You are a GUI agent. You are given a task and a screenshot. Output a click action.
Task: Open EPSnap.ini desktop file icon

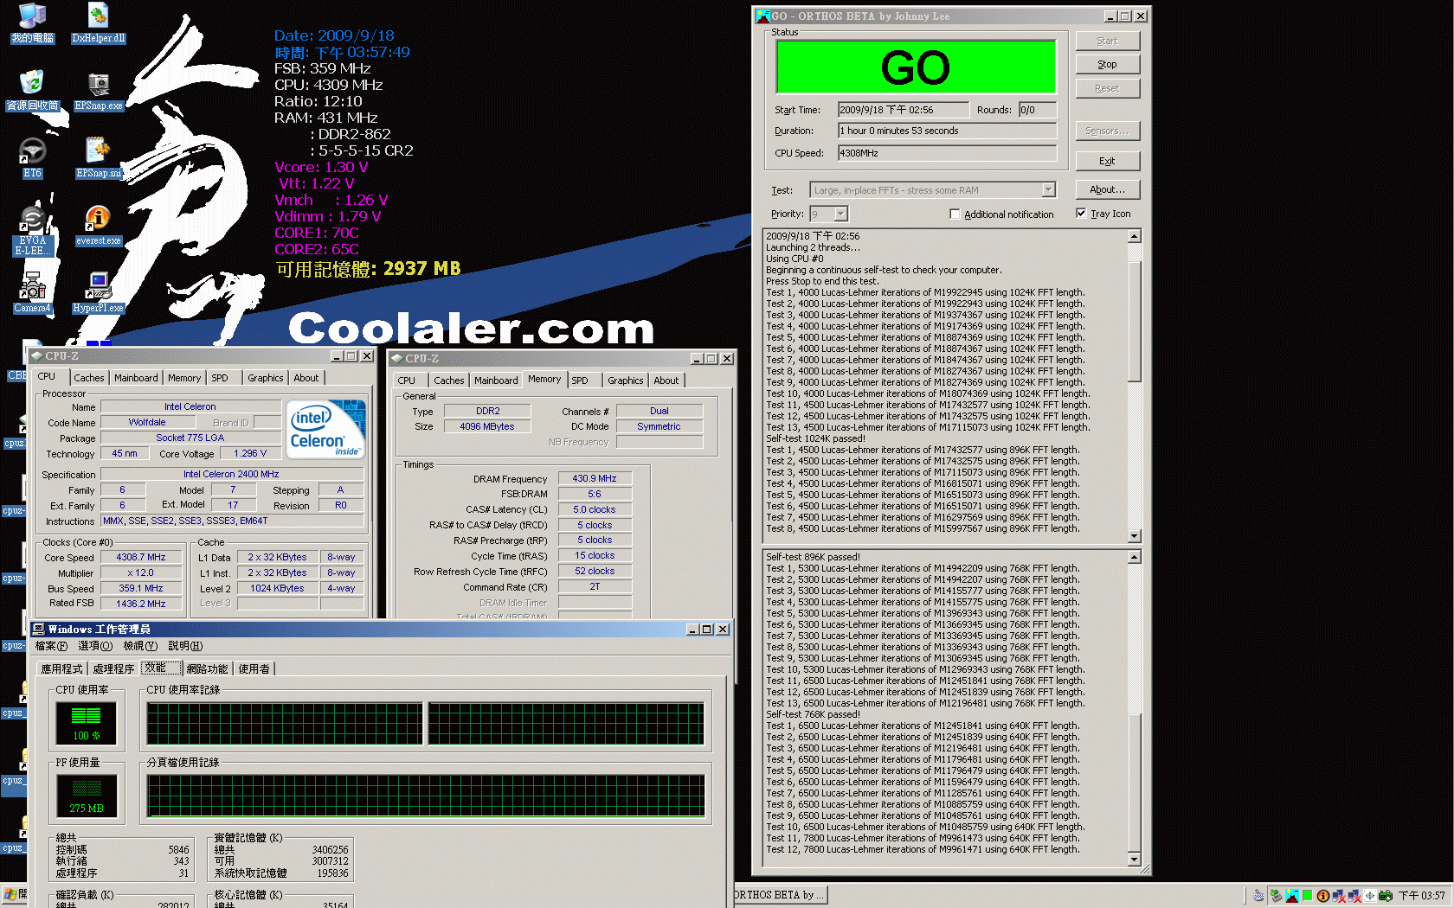(x=99, y=157)
